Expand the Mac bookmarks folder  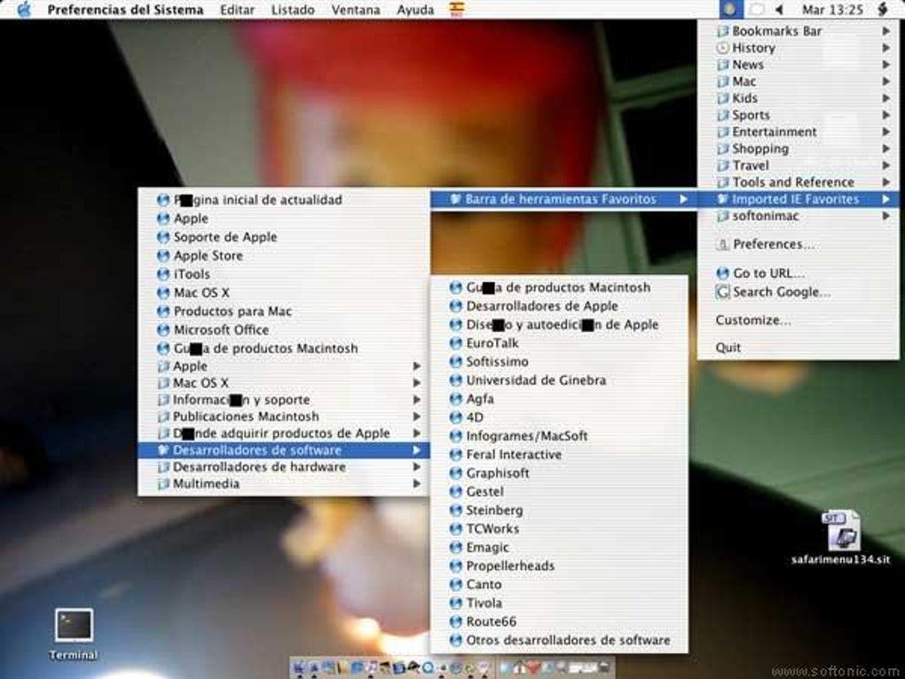[x=799, y=82]
